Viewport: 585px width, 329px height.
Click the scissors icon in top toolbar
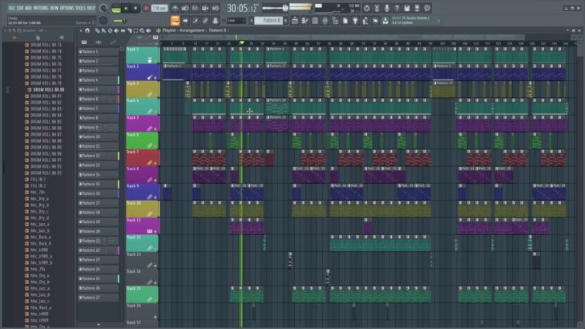(377, 8)
